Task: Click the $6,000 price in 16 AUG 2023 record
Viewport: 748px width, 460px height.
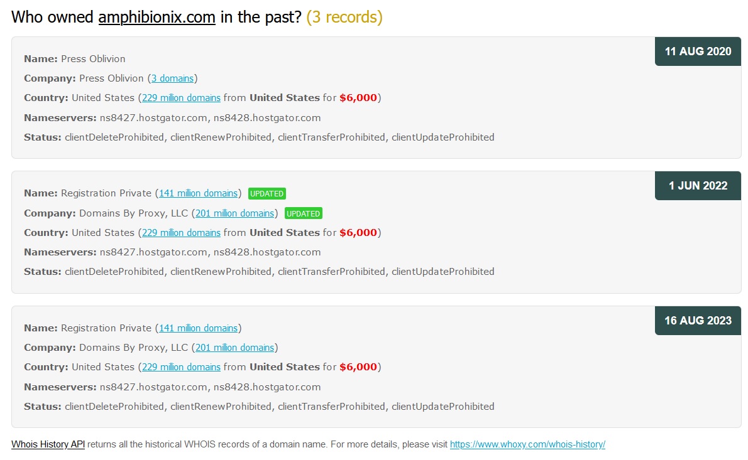Action: (358, 367)
